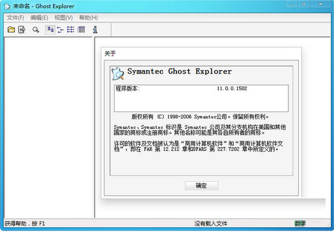This screenshot has width=334, height=233.
Task: Click the Ghost icon in the title bar
Action: tap(7, 6)
